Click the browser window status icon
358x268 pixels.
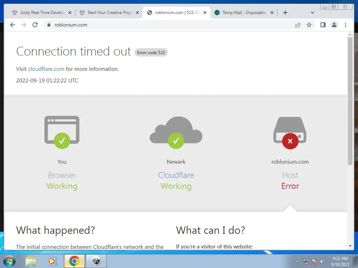click(x=62, y=132)
